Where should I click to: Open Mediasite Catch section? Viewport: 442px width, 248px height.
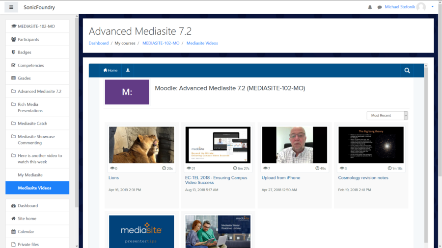tap(37, 124)
